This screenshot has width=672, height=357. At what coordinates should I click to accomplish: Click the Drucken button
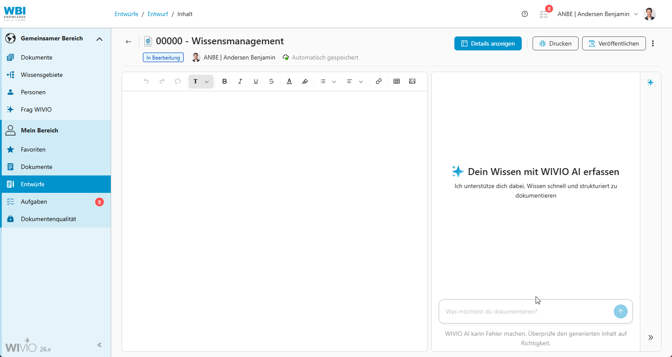pos(556,43)
